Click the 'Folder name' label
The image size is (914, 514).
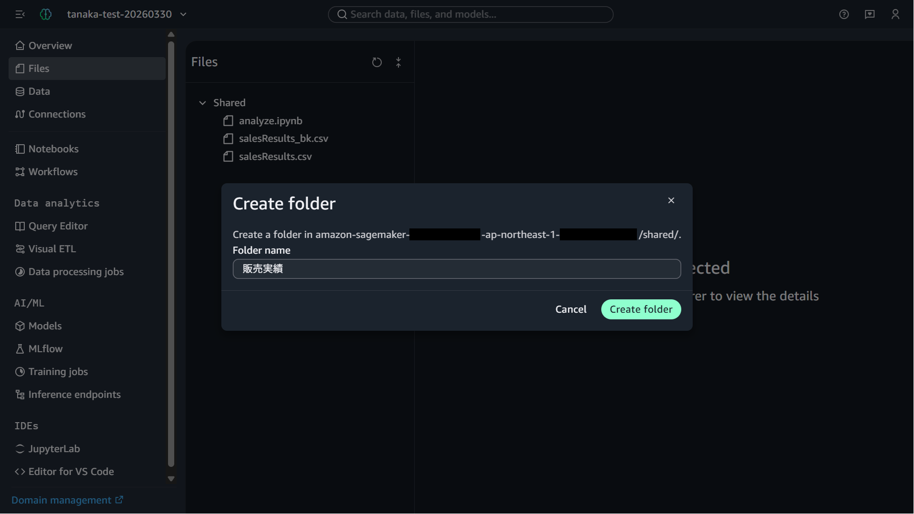(x=261, y=250)
